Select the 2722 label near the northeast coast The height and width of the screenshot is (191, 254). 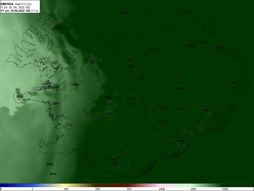coord(220,47)
